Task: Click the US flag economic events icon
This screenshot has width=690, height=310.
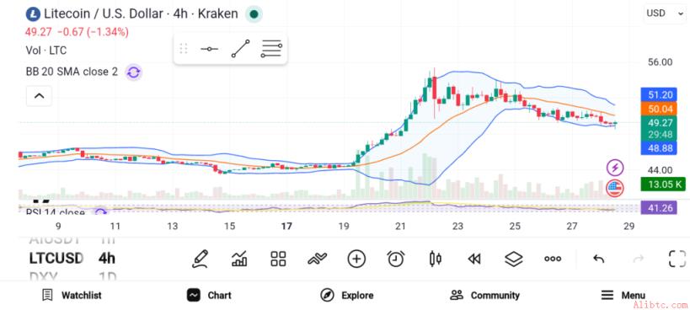Action: click(615, 188)
